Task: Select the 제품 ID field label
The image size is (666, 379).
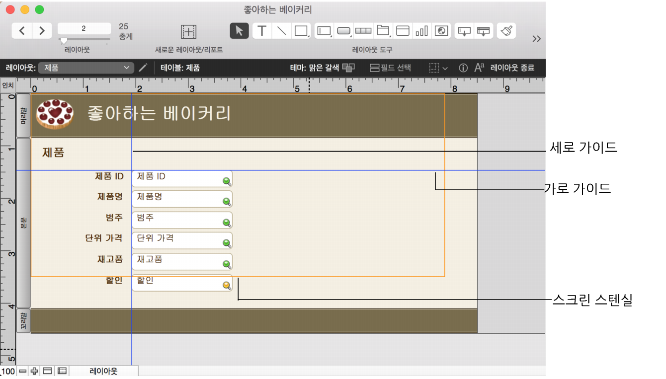Action: coord(109,176)
